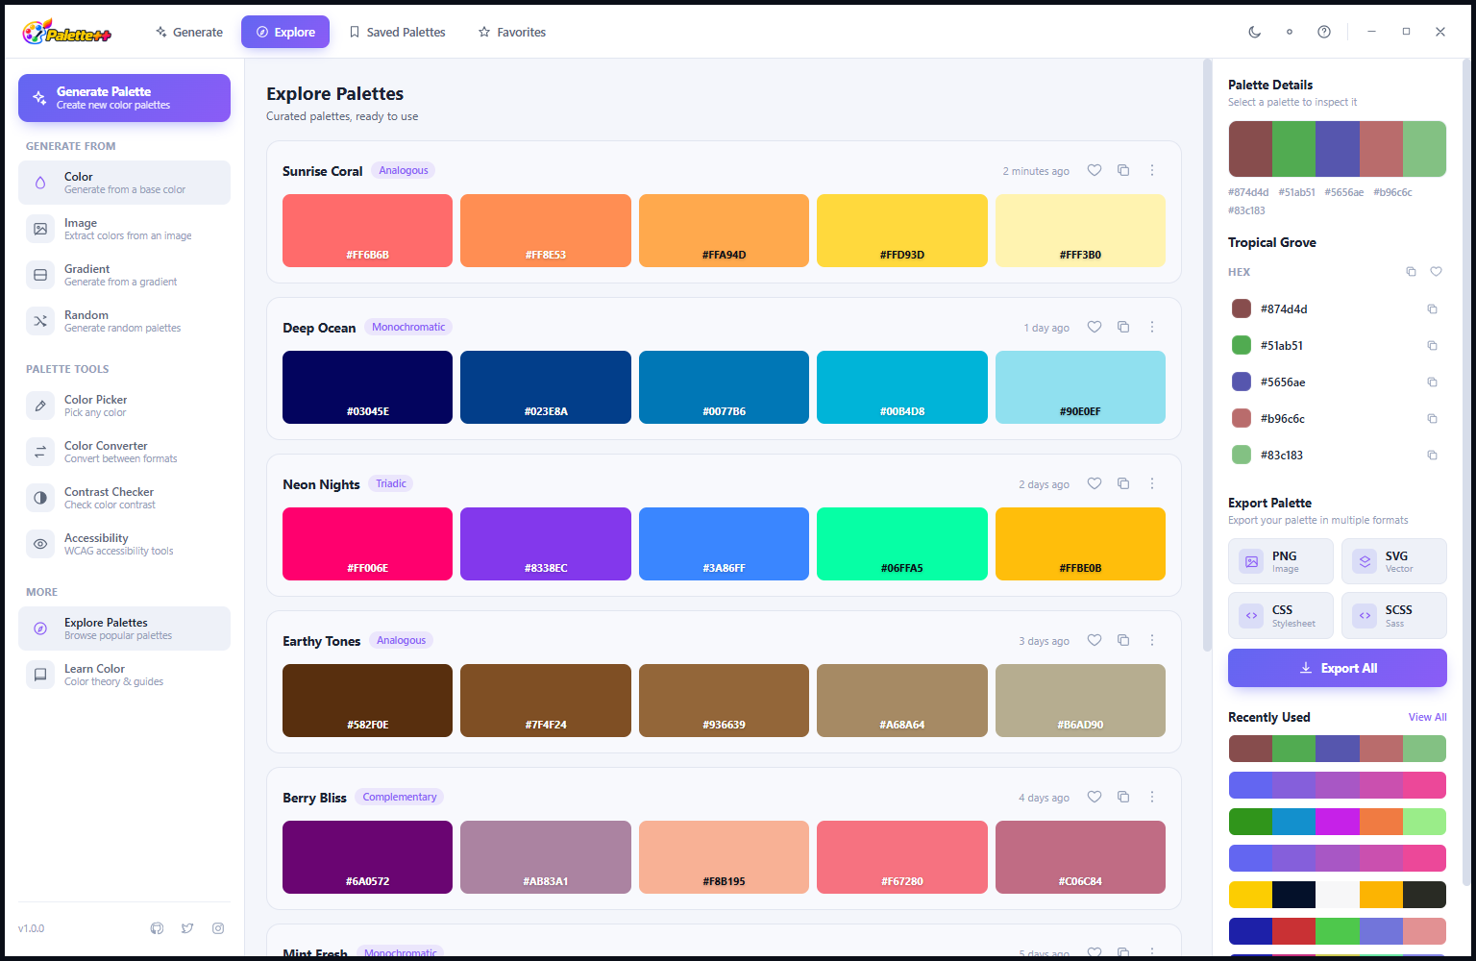Click the Complementary tag on Berry Bliss
The height and width of the screenshot is (961, 1476).
pyautogui.click(x=400, y=797)
